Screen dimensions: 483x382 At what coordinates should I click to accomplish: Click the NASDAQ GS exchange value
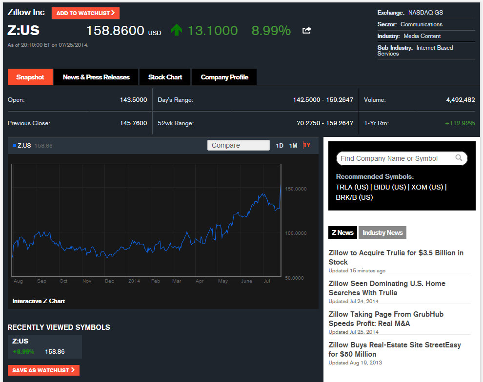(x=426, y=13)
